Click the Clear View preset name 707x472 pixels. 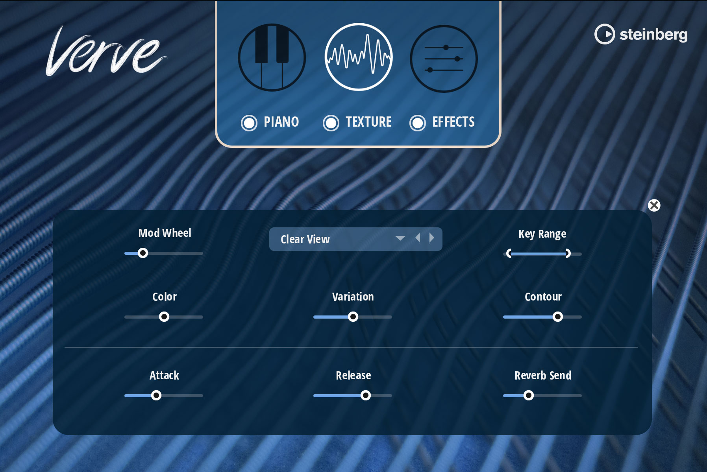tap(305, 239)
